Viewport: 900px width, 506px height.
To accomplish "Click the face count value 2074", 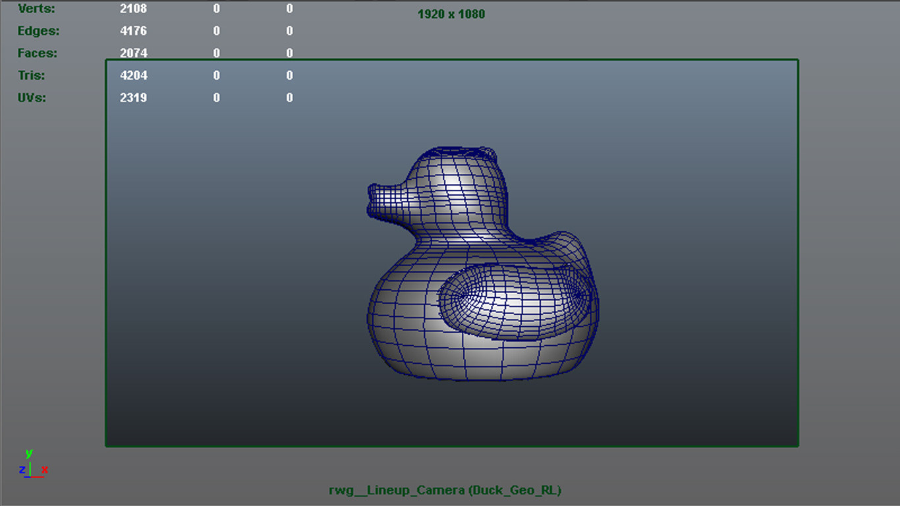I will click(133, 53).
